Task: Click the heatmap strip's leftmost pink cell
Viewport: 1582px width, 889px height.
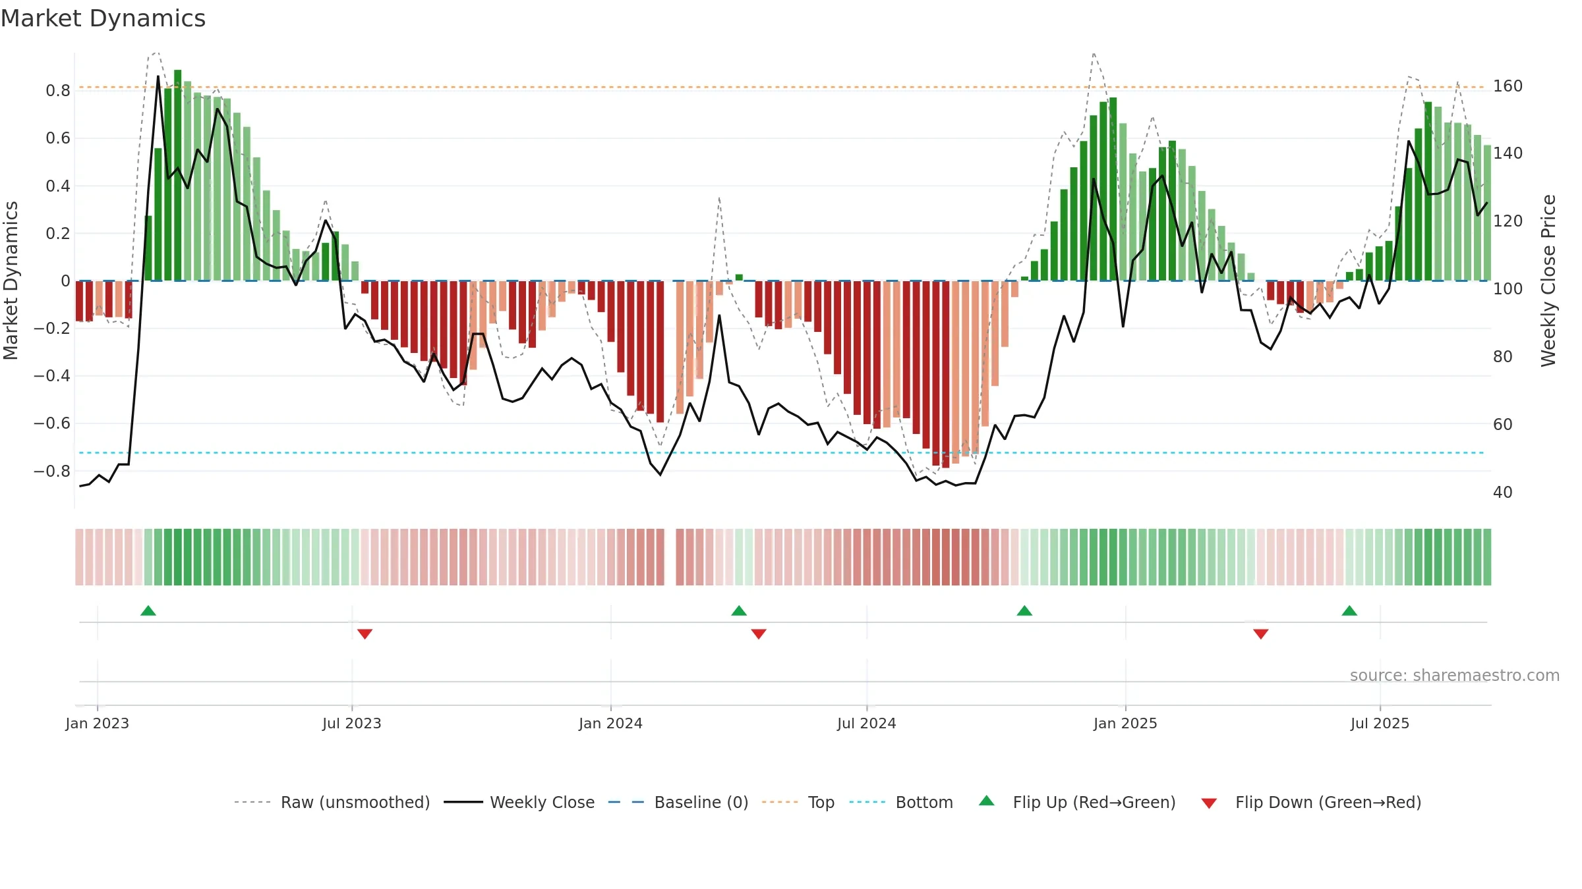Action: point(79,557)
